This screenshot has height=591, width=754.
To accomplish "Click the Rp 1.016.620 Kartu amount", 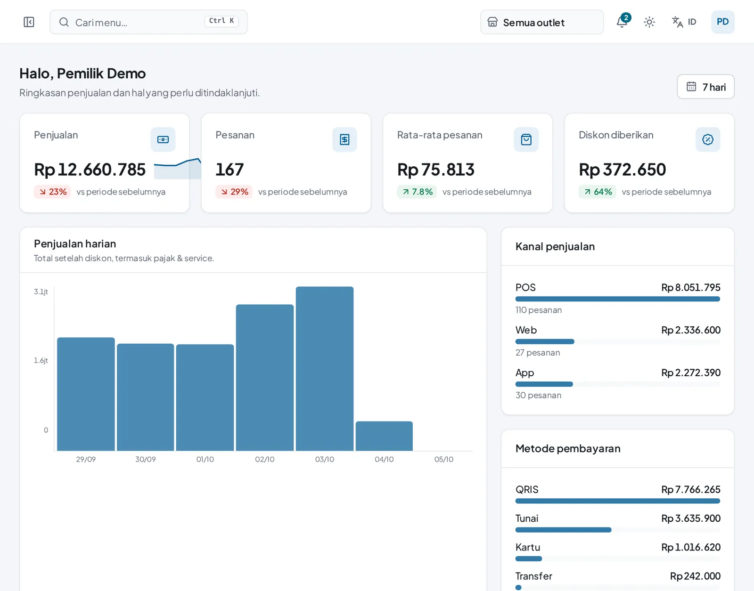I will [x=691, y=547].
